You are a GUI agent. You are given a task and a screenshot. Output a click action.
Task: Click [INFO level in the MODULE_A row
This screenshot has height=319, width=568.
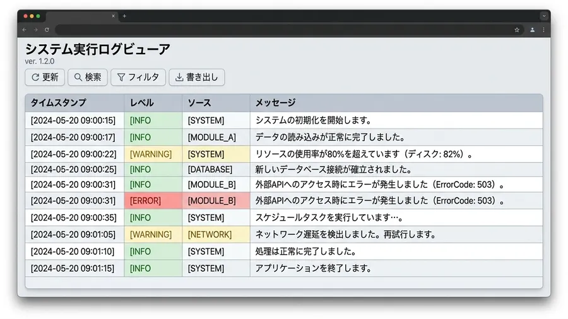pos(140,137)
